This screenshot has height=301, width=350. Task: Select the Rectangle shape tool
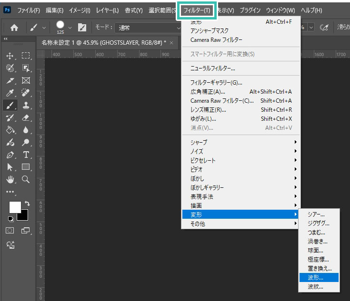26,167
